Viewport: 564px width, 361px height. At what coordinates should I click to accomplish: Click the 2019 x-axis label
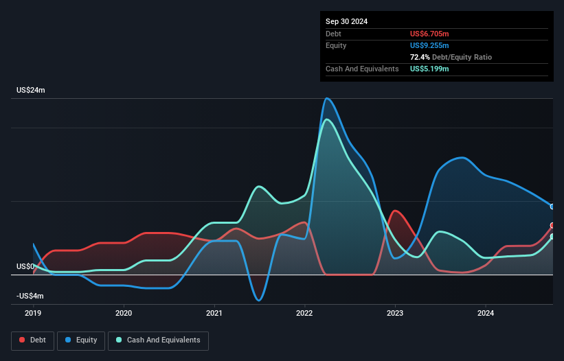(33, 313)
